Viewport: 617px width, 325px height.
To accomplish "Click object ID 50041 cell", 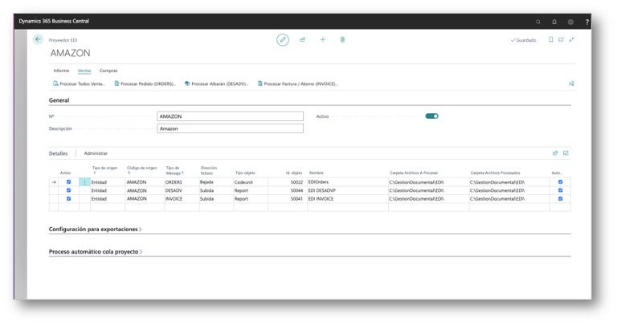I will pyautogui.click(x=288, y=199).
